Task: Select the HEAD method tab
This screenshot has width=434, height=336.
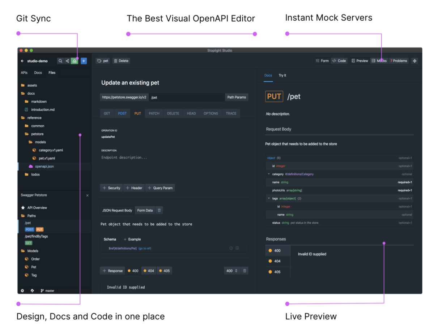Action: tap(191, 113)
